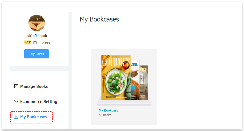
Task: Click the Ecommerce Setting cart icon
Action: click(16, 102)
